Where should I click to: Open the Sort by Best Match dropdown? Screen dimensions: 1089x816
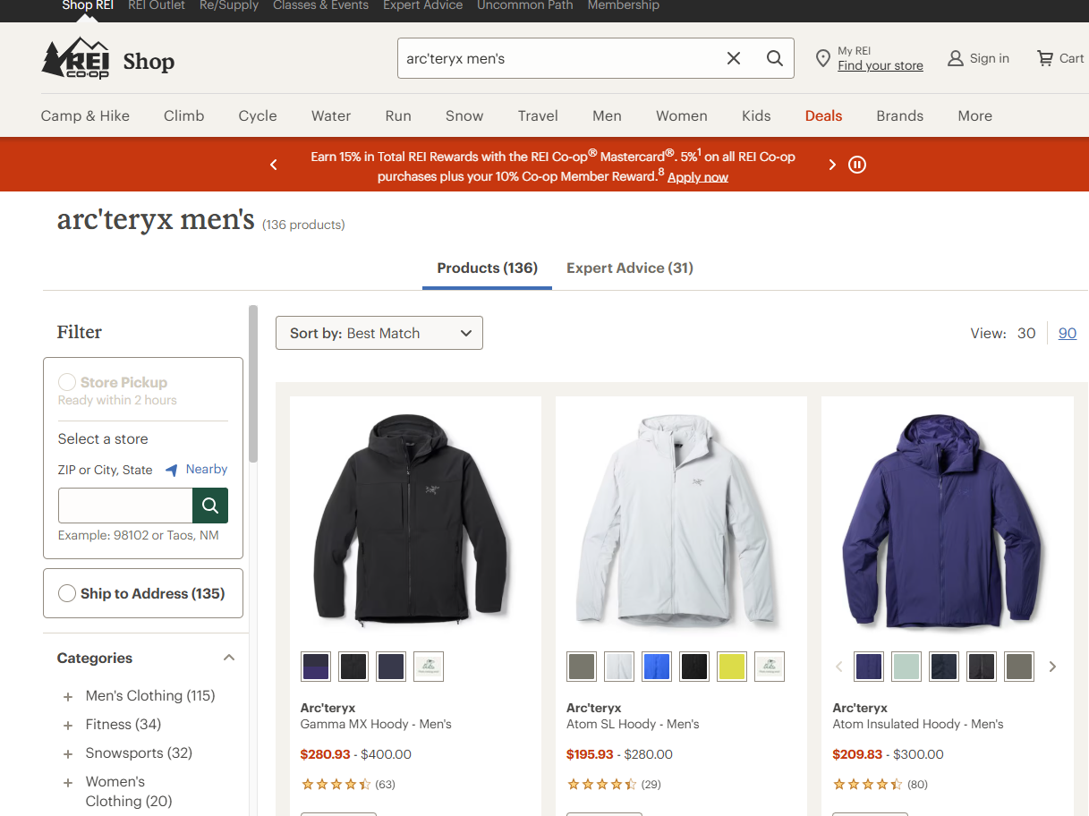coord(379,333)
